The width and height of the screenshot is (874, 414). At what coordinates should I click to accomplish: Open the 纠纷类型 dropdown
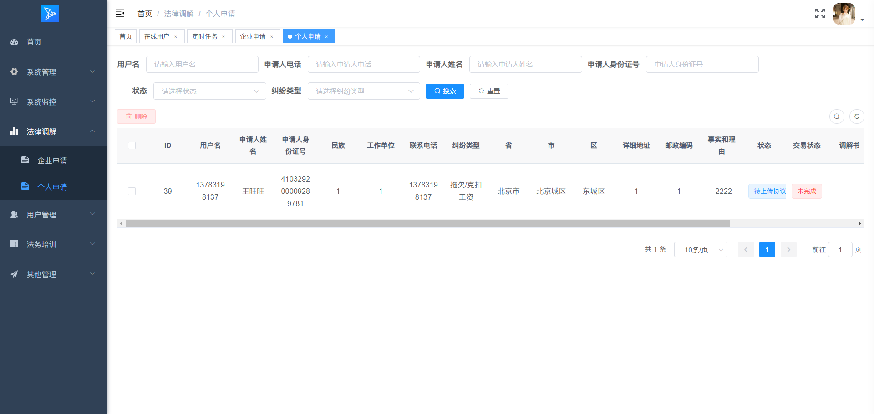[x=364, y=91]
